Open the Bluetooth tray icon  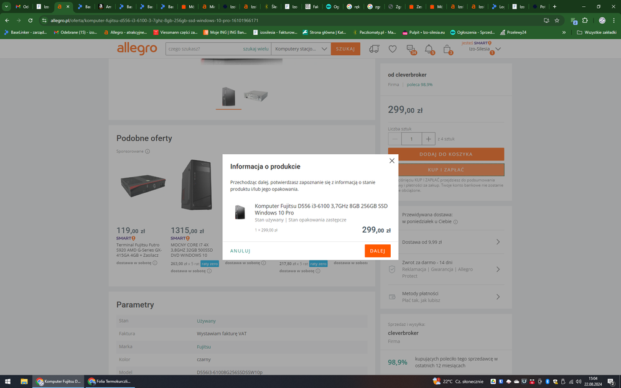(x=548, y=381)
